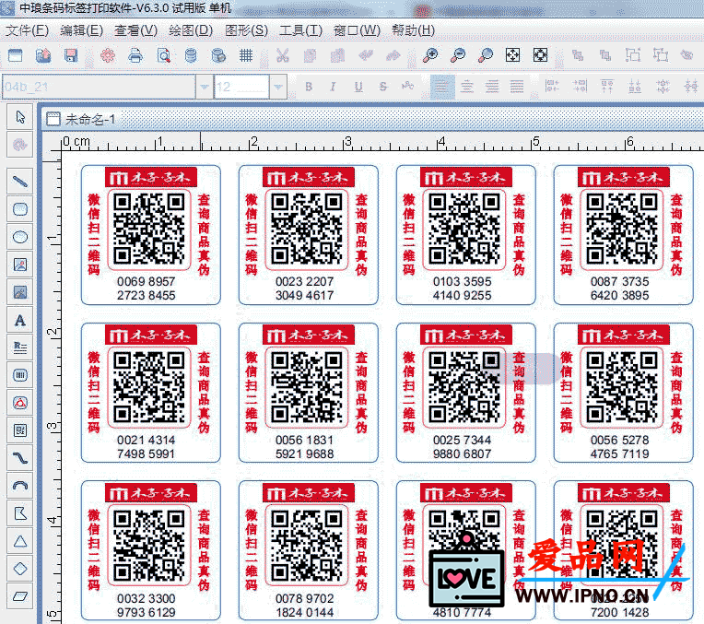Screen dimensions: 704x624
Task: Select the insert picture tool
Action: click(20, 265)
